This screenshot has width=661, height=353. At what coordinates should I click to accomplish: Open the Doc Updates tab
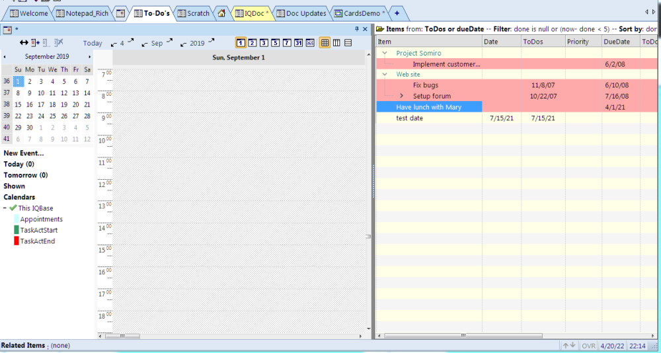(301, 13)
